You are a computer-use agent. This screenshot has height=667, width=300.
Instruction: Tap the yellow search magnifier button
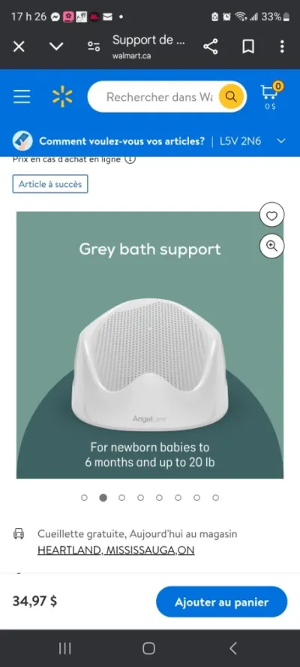(231, 97)
